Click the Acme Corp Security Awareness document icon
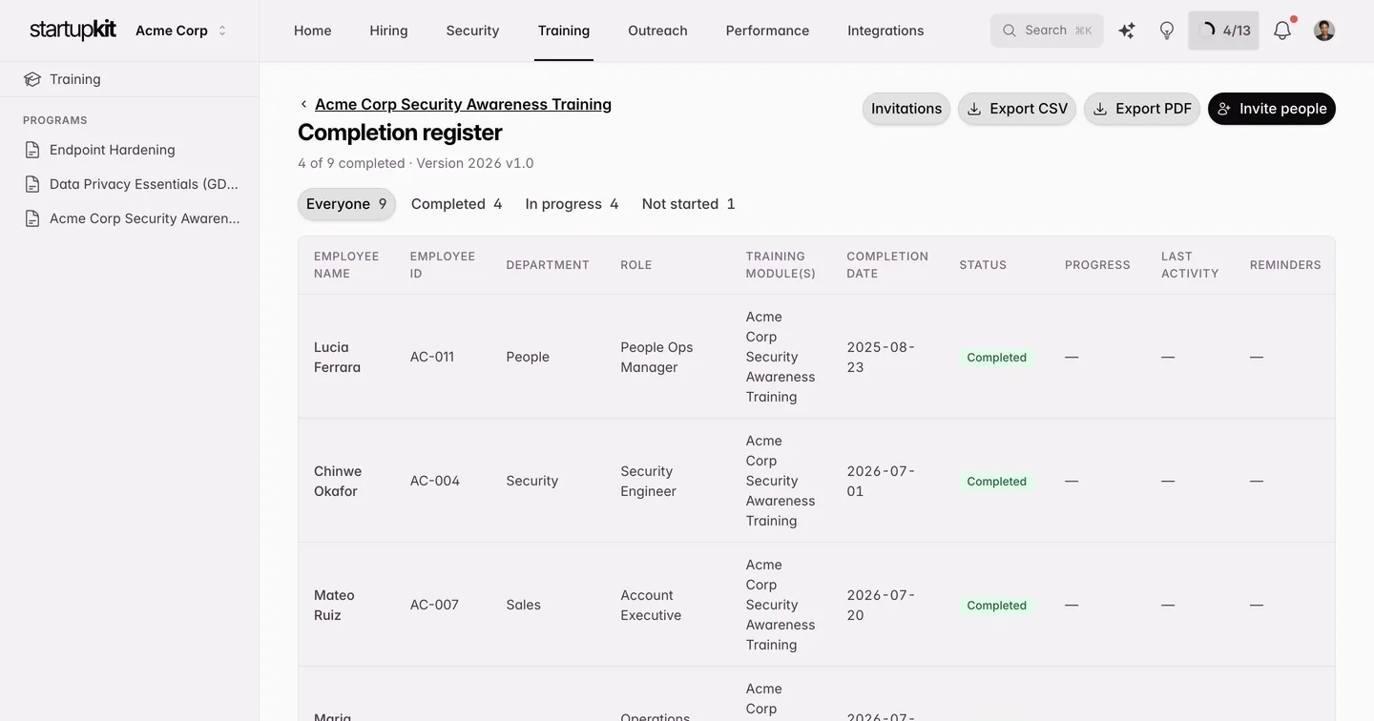This screenshot has height=721, width=1374. [x=32, y=218]
